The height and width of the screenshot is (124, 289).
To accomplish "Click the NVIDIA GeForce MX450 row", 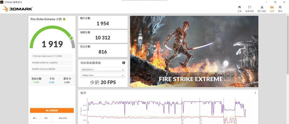I will point(52,69).
